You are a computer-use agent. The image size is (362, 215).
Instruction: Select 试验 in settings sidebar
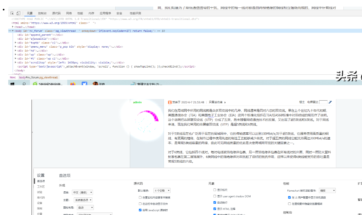(40, 192)
